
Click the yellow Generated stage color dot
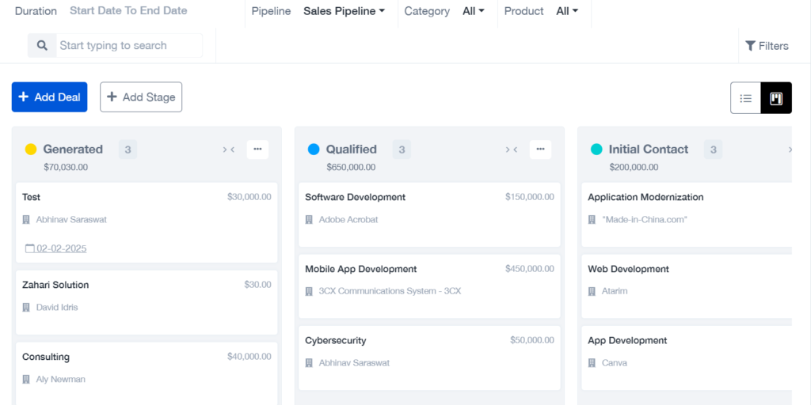(31, 150)
